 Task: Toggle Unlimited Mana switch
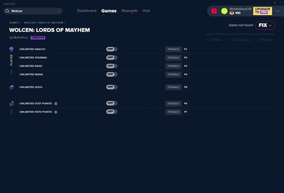click(112, 74)
